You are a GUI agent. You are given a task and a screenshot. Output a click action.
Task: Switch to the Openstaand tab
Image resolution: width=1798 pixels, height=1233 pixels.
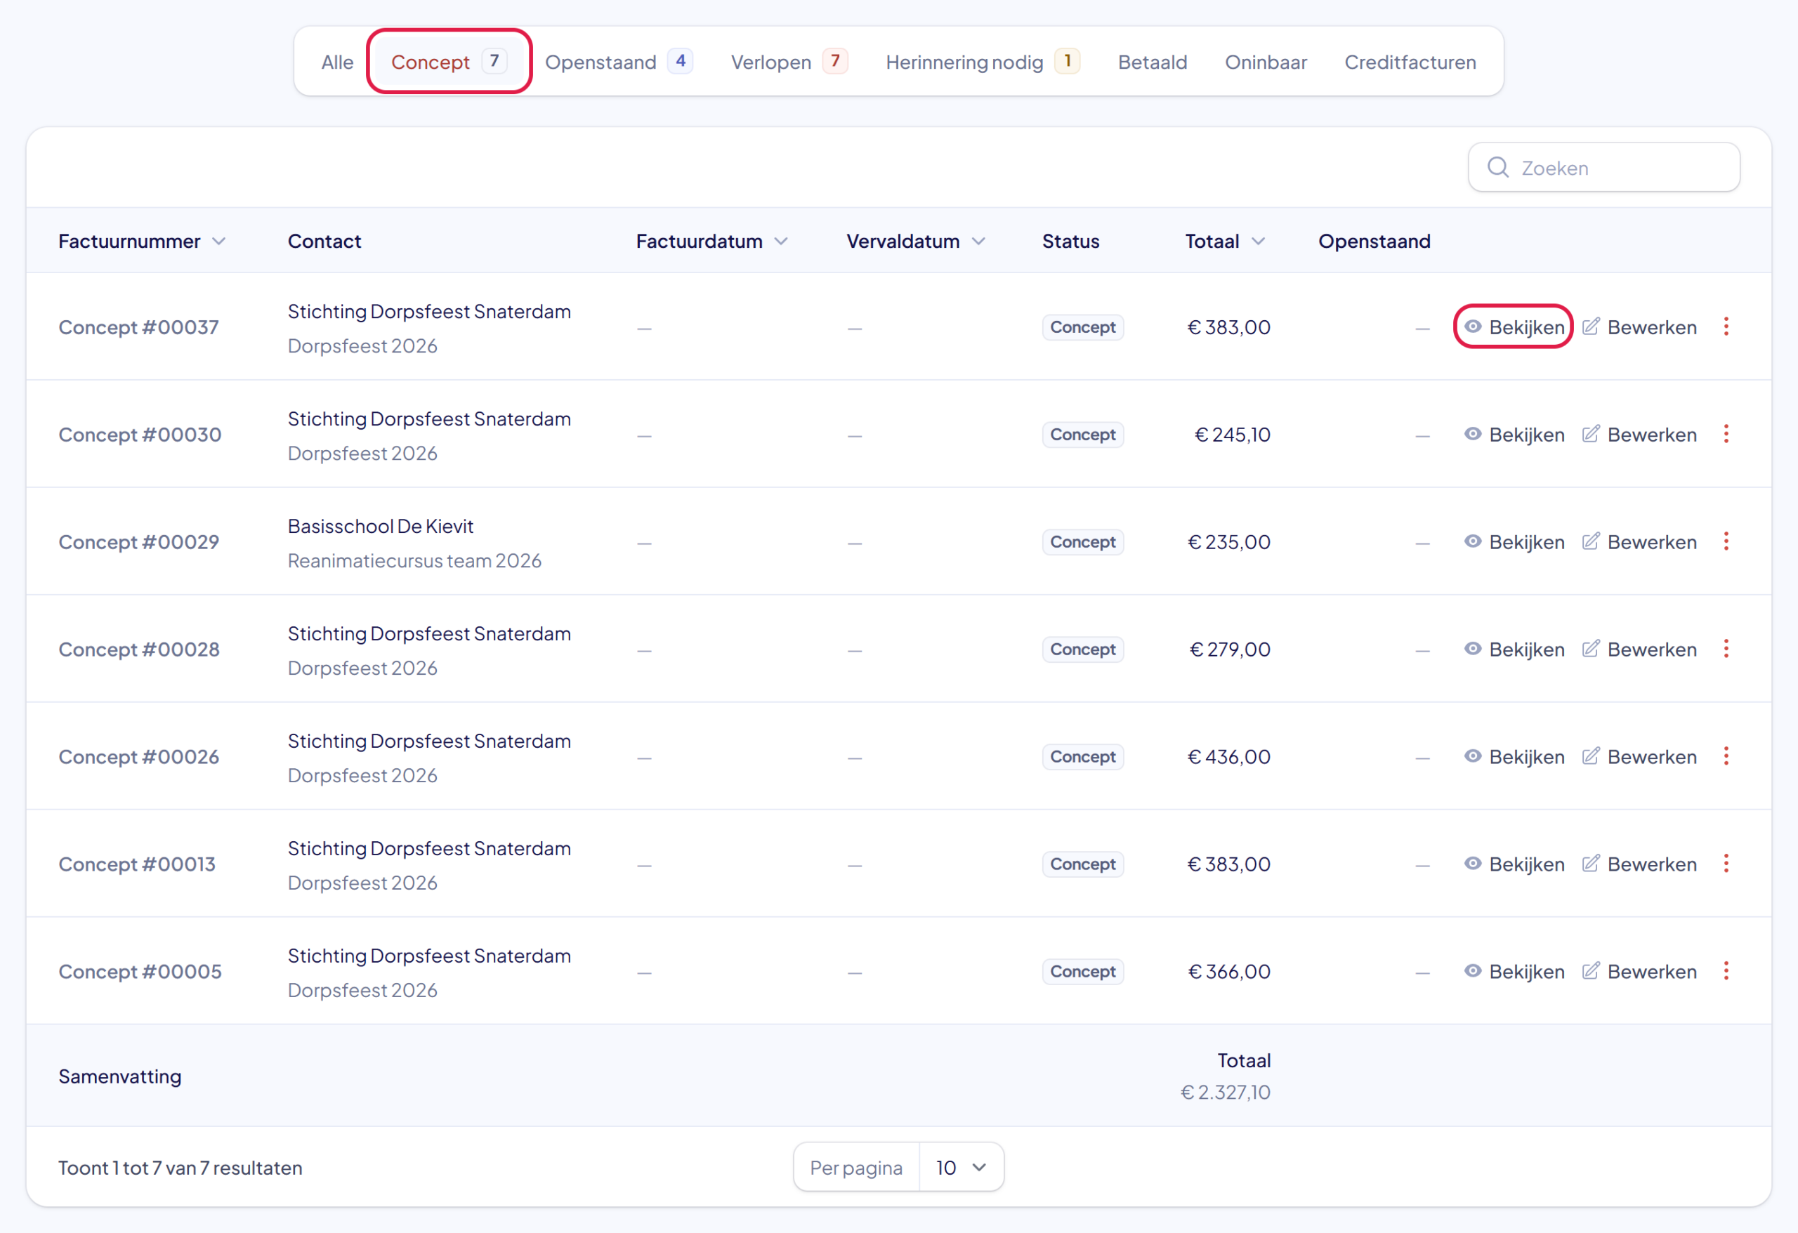click(619, 62)
